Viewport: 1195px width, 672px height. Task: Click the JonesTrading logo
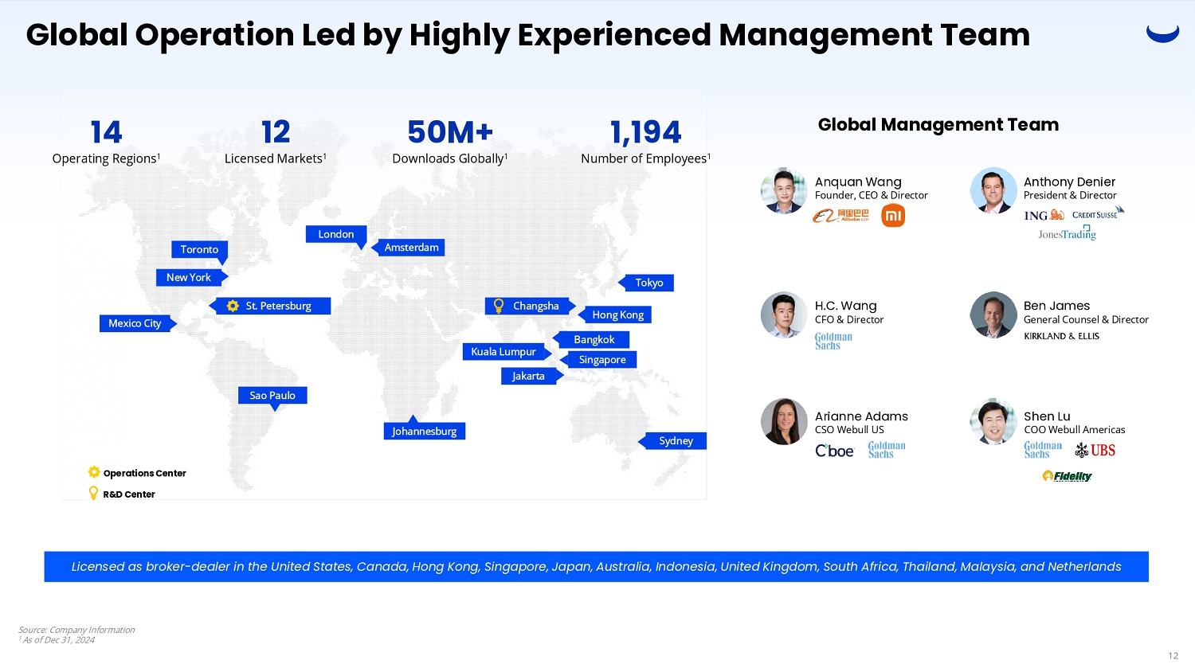pos(1067,233)
